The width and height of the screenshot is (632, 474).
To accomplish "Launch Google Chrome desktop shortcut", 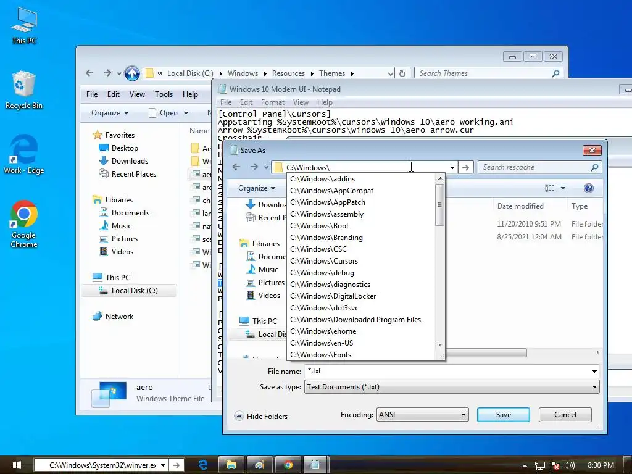I will [24, 224].
